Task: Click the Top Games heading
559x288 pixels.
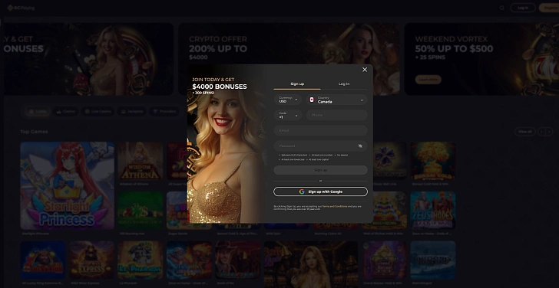Action: [x=34, y=132]
